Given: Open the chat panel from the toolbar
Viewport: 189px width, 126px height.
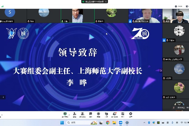Looking at the screenshot, I should 90,115.
